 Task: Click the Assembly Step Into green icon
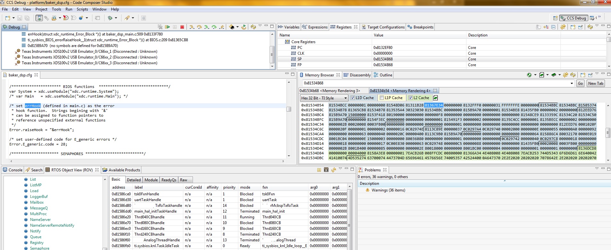click(207, 27)
